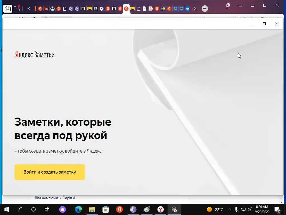The height and width of the screenshot is (215, 286).
Task: Switch to the blue VK tab
Action: click(187, 9)
